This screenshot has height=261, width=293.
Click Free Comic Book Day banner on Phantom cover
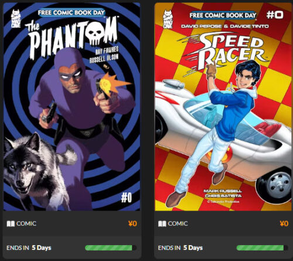71,13
